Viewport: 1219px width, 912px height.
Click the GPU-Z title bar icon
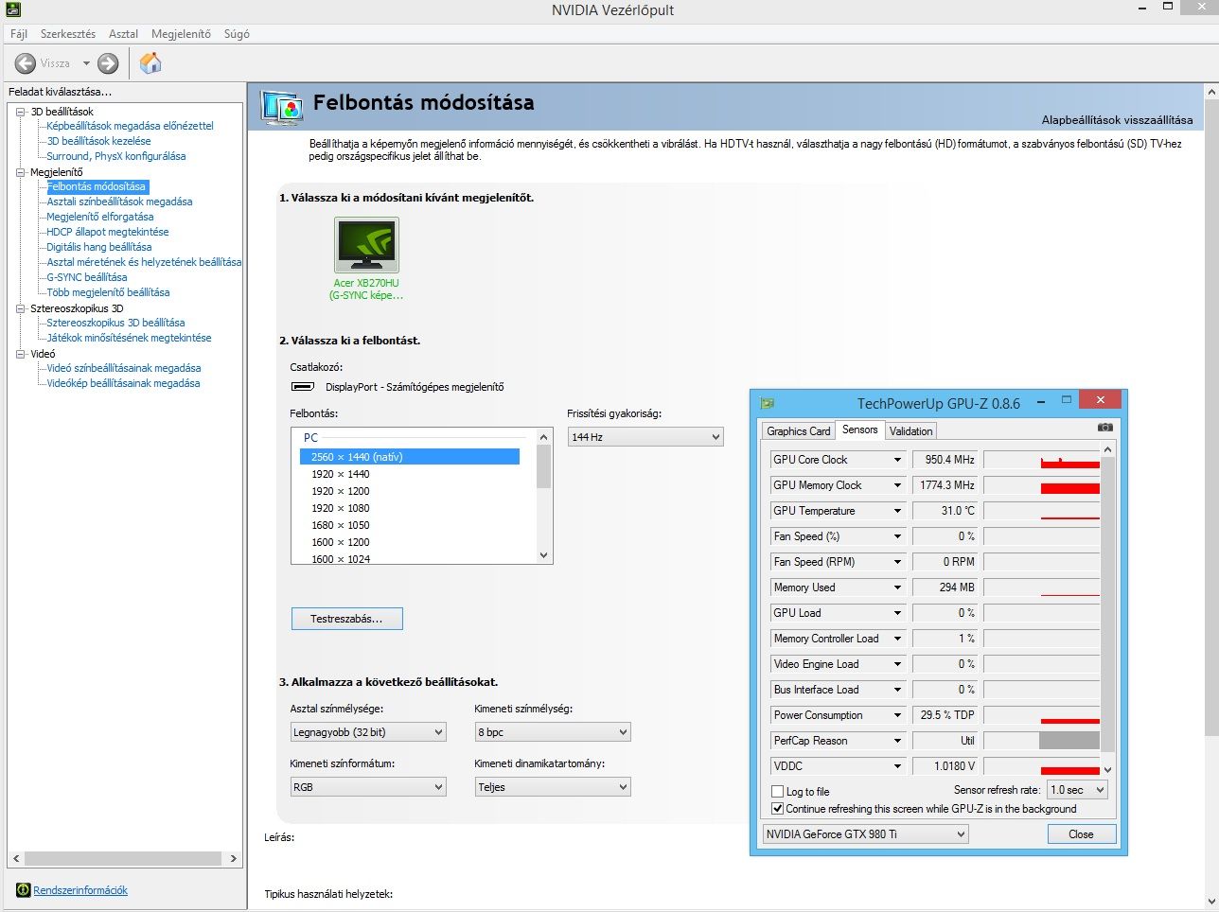coord(768,404)
